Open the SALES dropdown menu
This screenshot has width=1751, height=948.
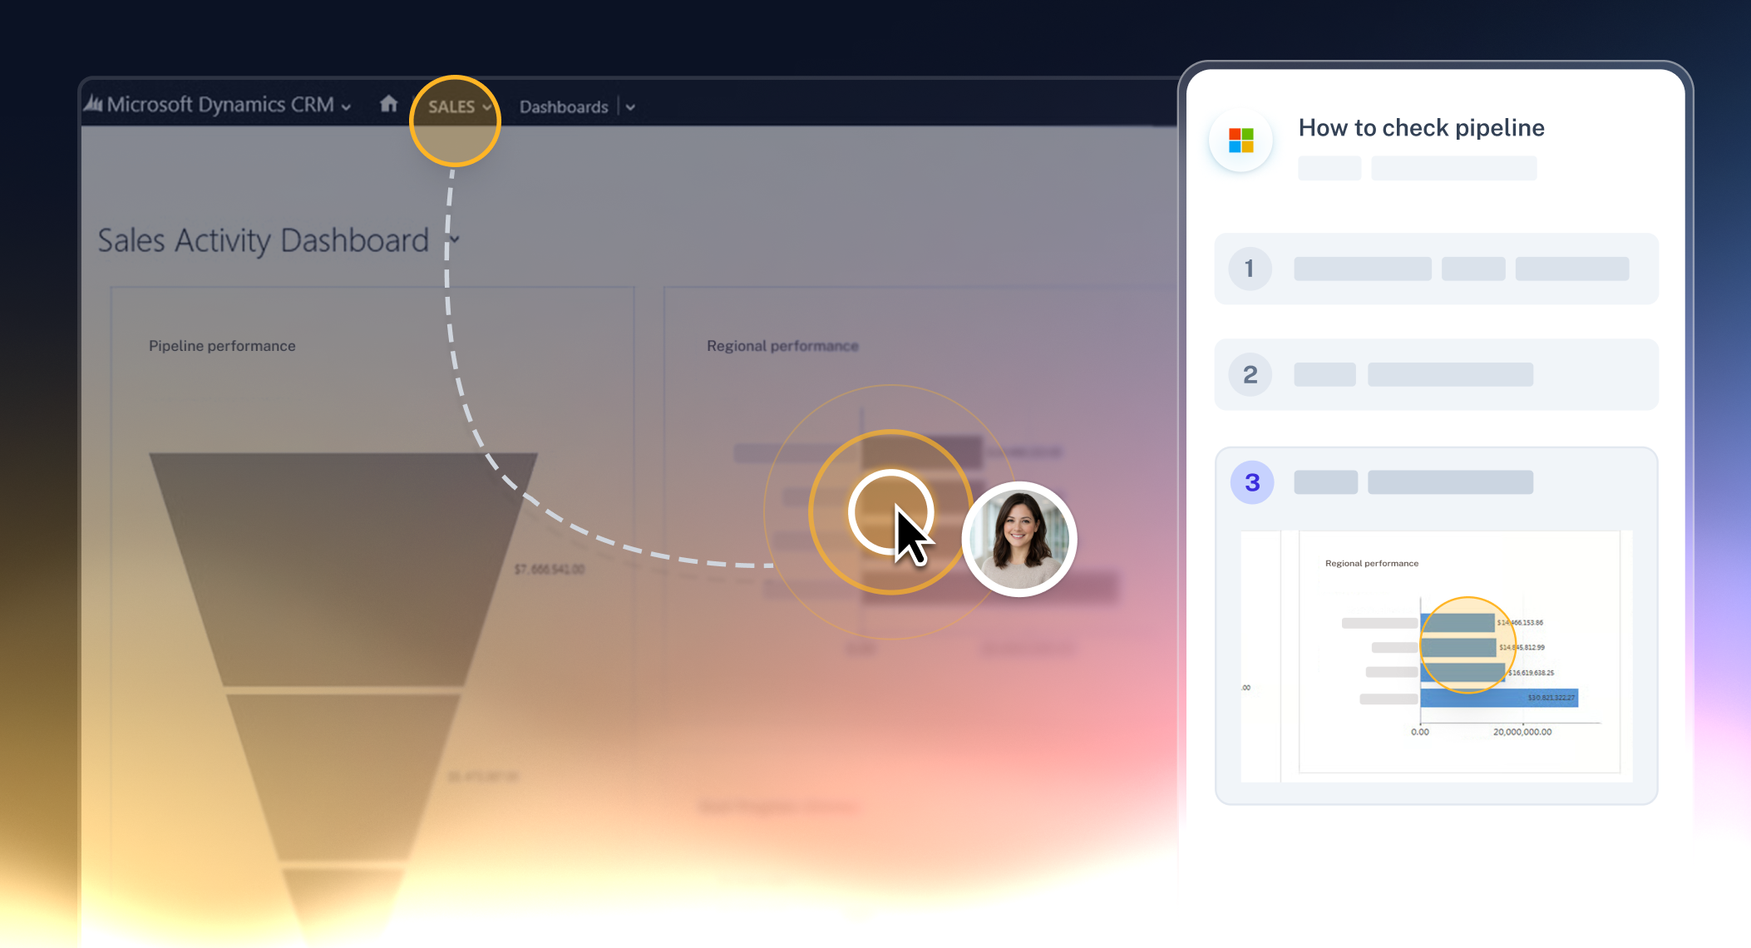pos(459,107)
